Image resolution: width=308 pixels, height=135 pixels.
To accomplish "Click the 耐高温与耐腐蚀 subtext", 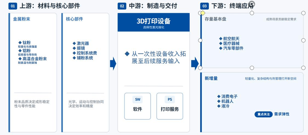I will [27, 63].
